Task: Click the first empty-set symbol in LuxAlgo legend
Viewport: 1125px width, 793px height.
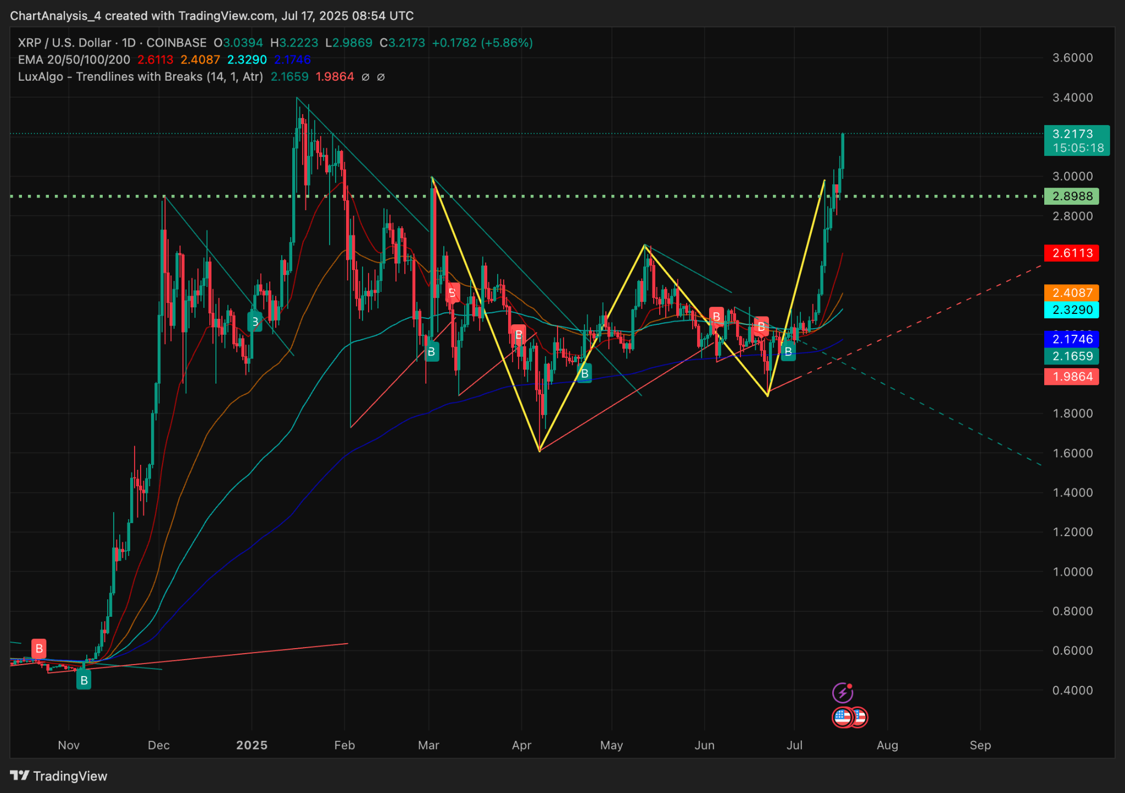Action: tap(365, 77)
